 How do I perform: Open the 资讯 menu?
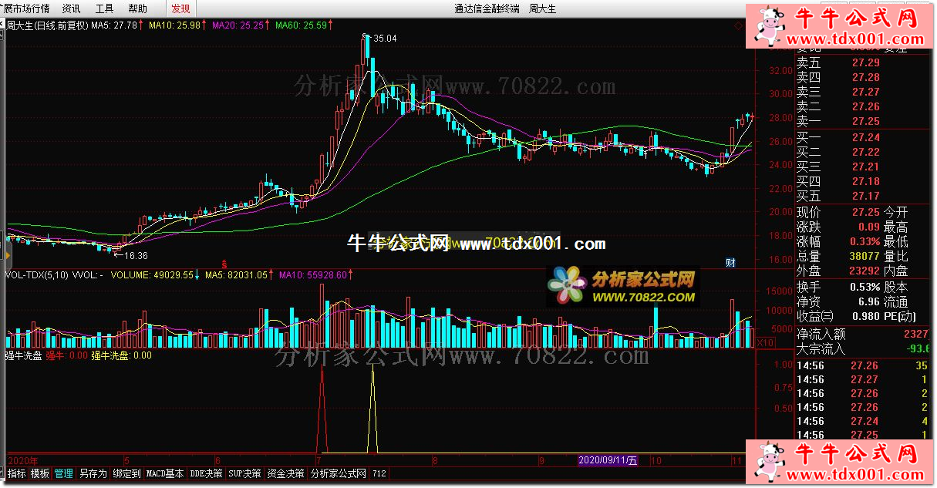(71, 8)
